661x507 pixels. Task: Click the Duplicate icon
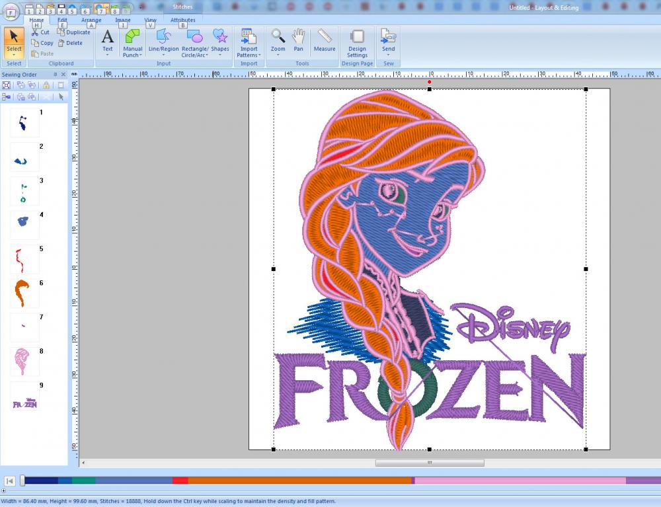[x=61, y=32]
